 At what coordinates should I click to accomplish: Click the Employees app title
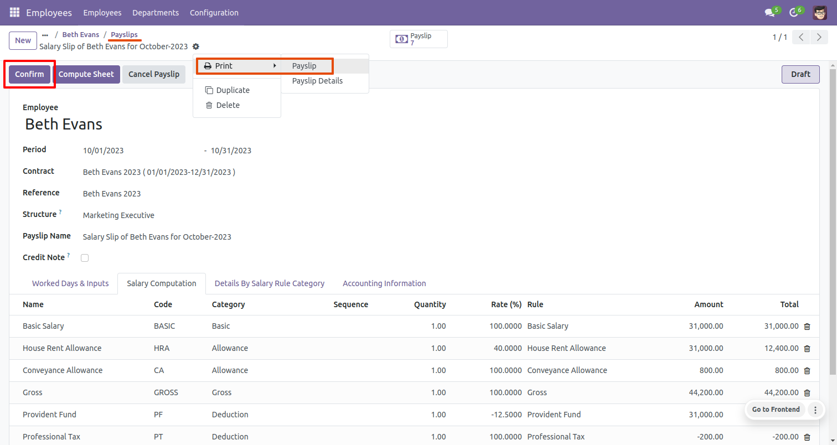pyautogui.click(x=49, y=12)
